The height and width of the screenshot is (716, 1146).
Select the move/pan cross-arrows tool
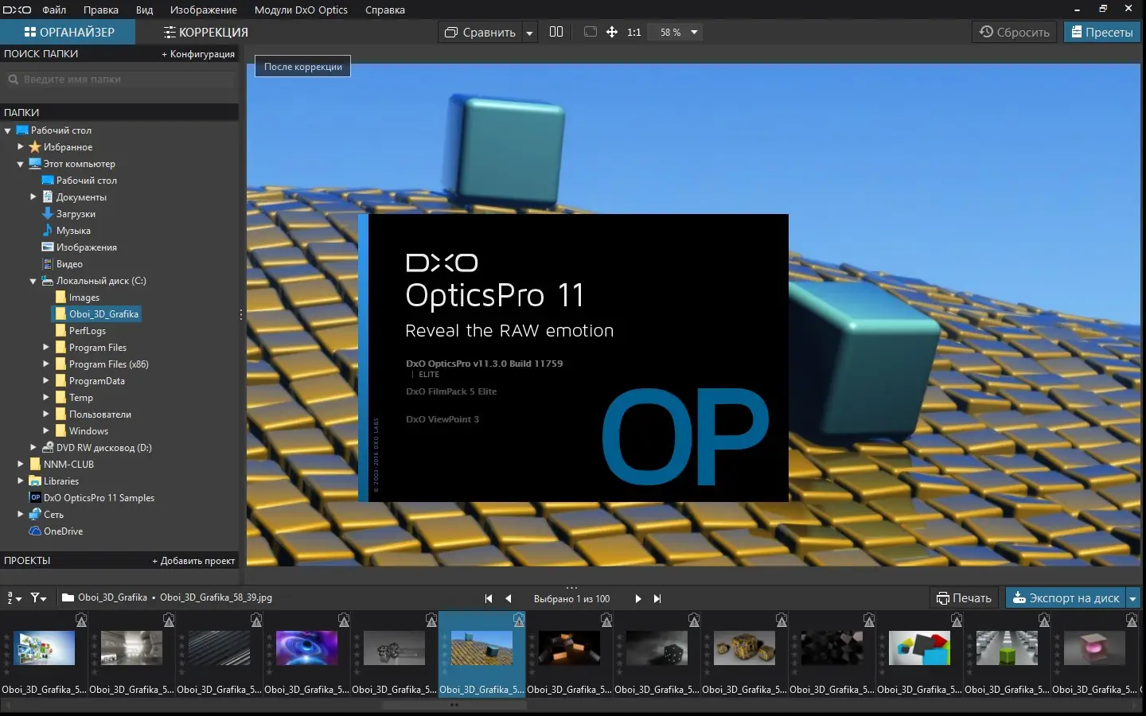click(612, 32)
